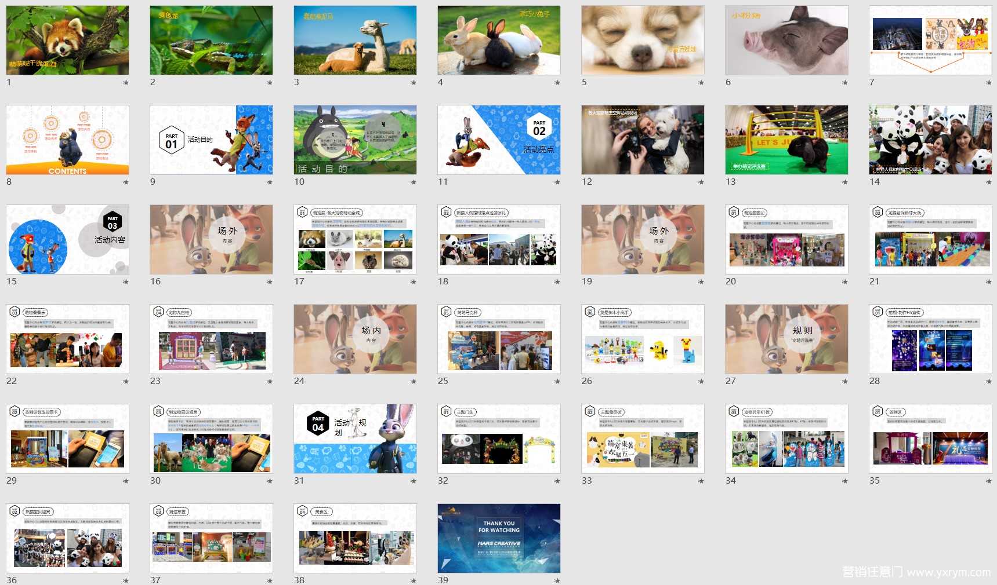Image resolution: width=997 pixels, height=585 pixels.
Task: Click the animation star icon under slide 14
Action: point(989,182)
